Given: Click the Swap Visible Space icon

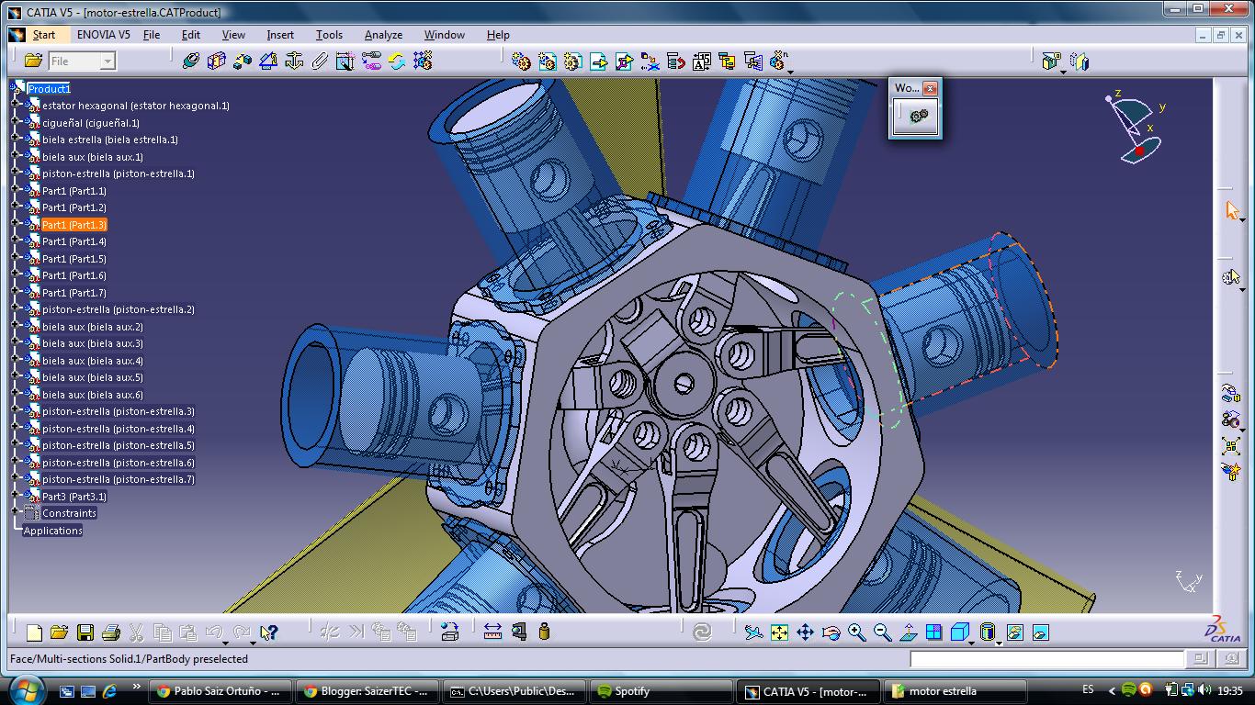Looking at the screenshot, I should click(1040, 632).
